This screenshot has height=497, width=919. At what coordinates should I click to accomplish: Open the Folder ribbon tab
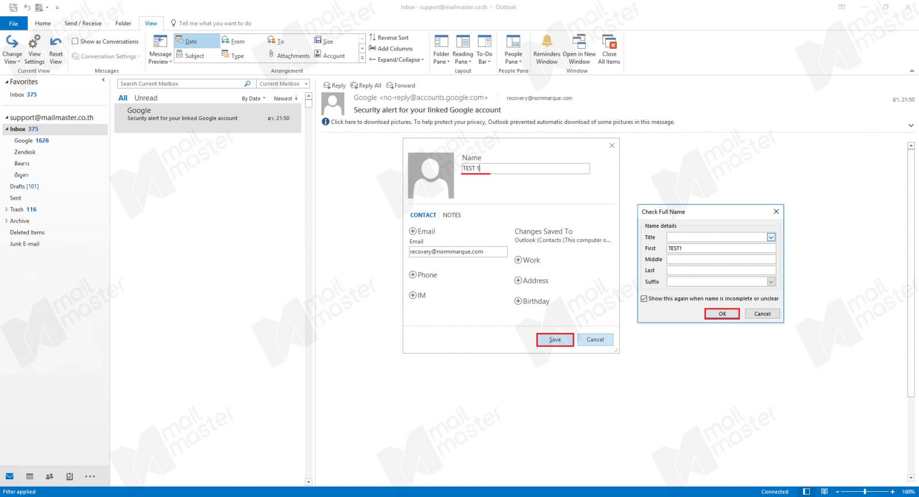pyautogui.click(x=123, y=24)
